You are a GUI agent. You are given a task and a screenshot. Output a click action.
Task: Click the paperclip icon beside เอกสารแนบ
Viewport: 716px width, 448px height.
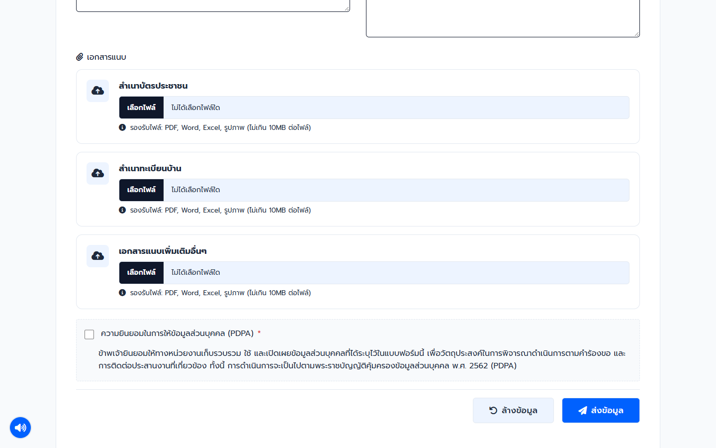80,57
